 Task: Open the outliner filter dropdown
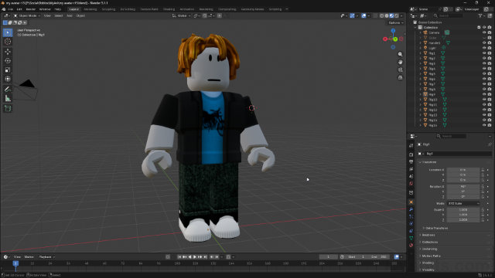point(481,15)
